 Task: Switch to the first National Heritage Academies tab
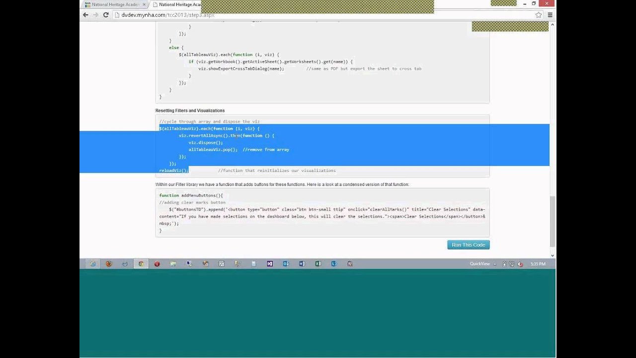[114, 4]
